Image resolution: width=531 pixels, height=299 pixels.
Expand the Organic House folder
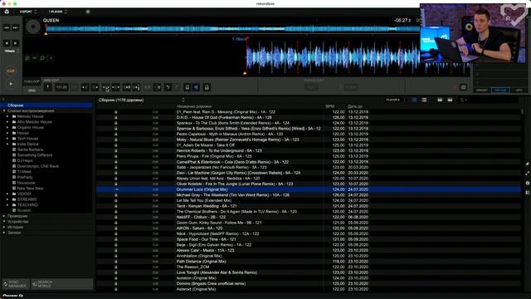tap(7, 127)
